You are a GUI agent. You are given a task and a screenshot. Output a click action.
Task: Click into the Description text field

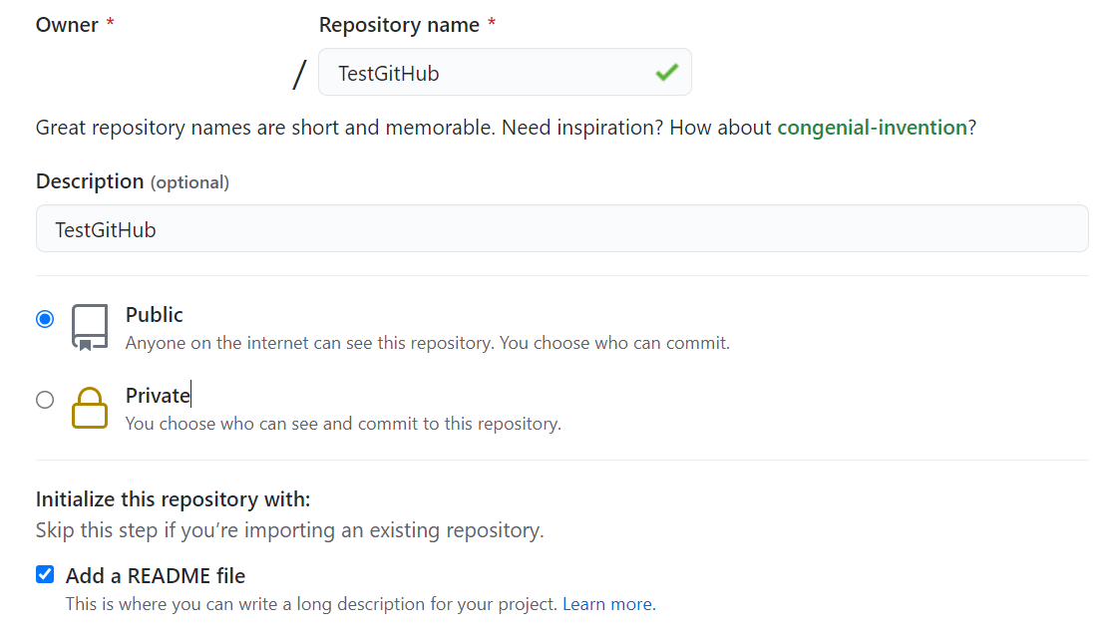(x=561, y=229)
